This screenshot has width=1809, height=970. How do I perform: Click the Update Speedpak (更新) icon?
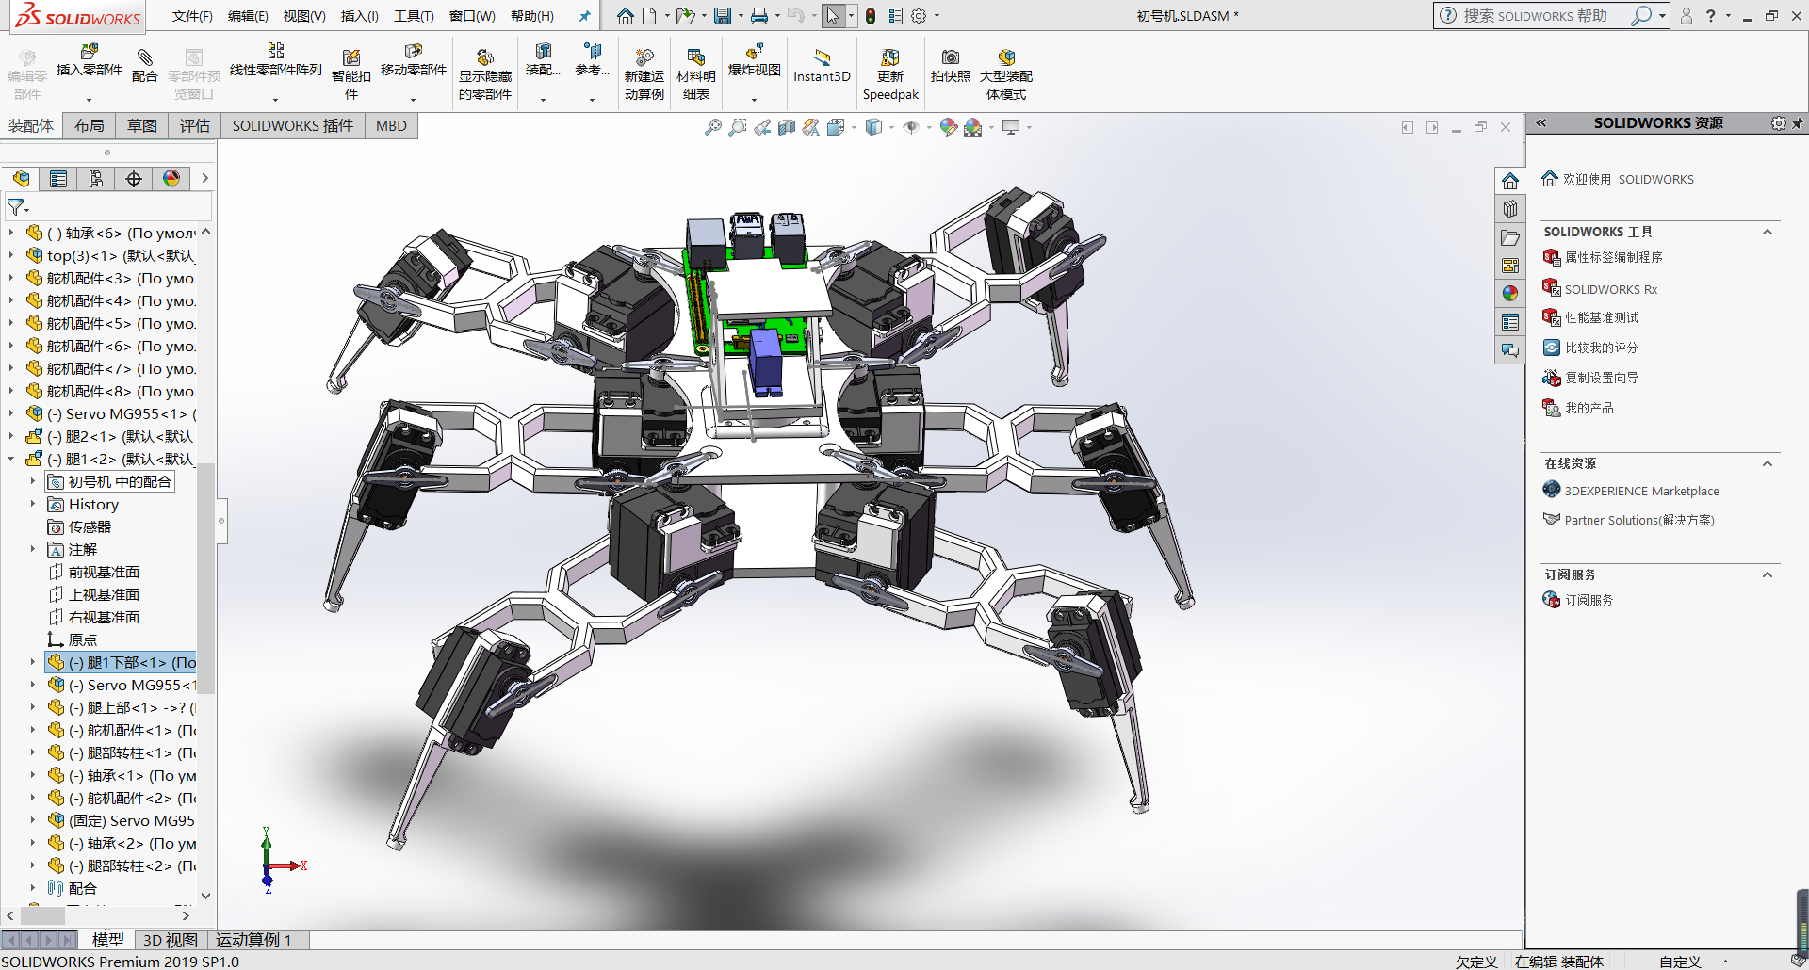[890, 57]
